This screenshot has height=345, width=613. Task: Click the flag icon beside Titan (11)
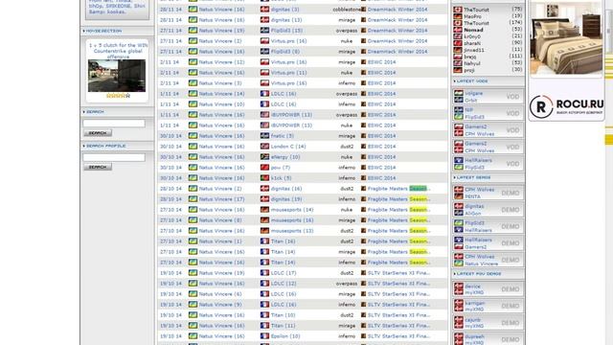coord(264,326)
